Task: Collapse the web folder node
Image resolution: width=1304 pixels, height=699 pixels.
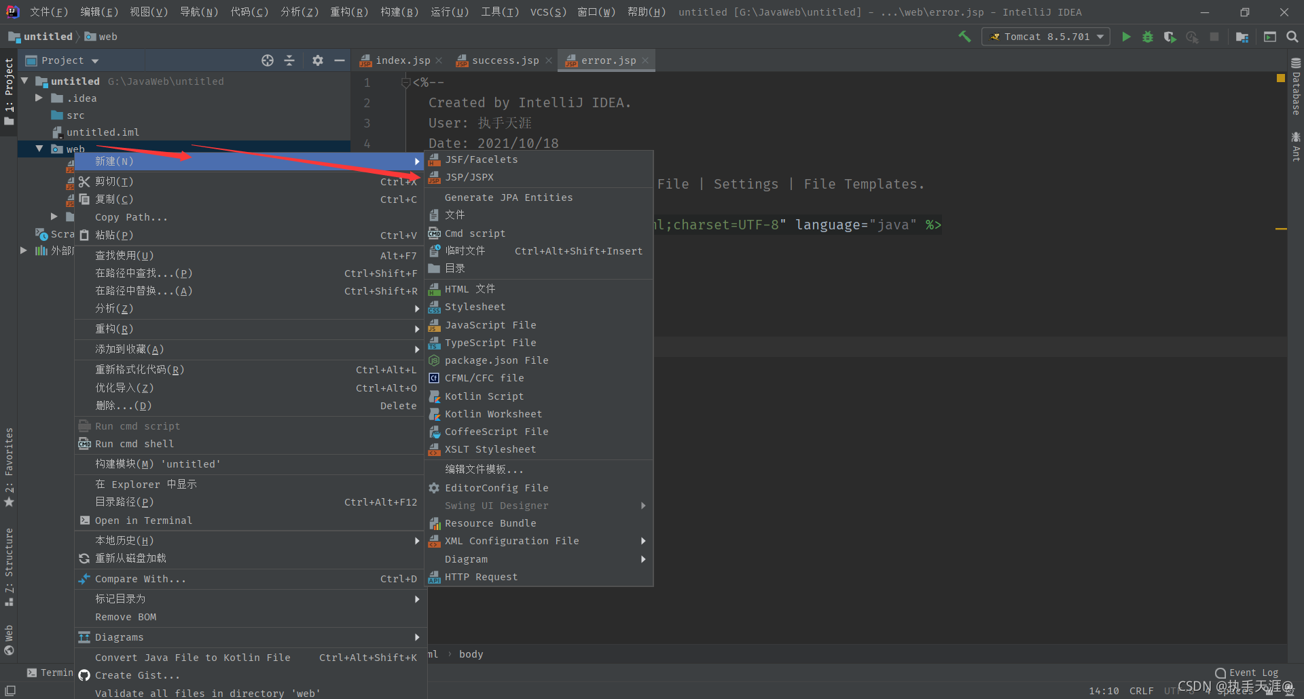Action: (39, 149)
